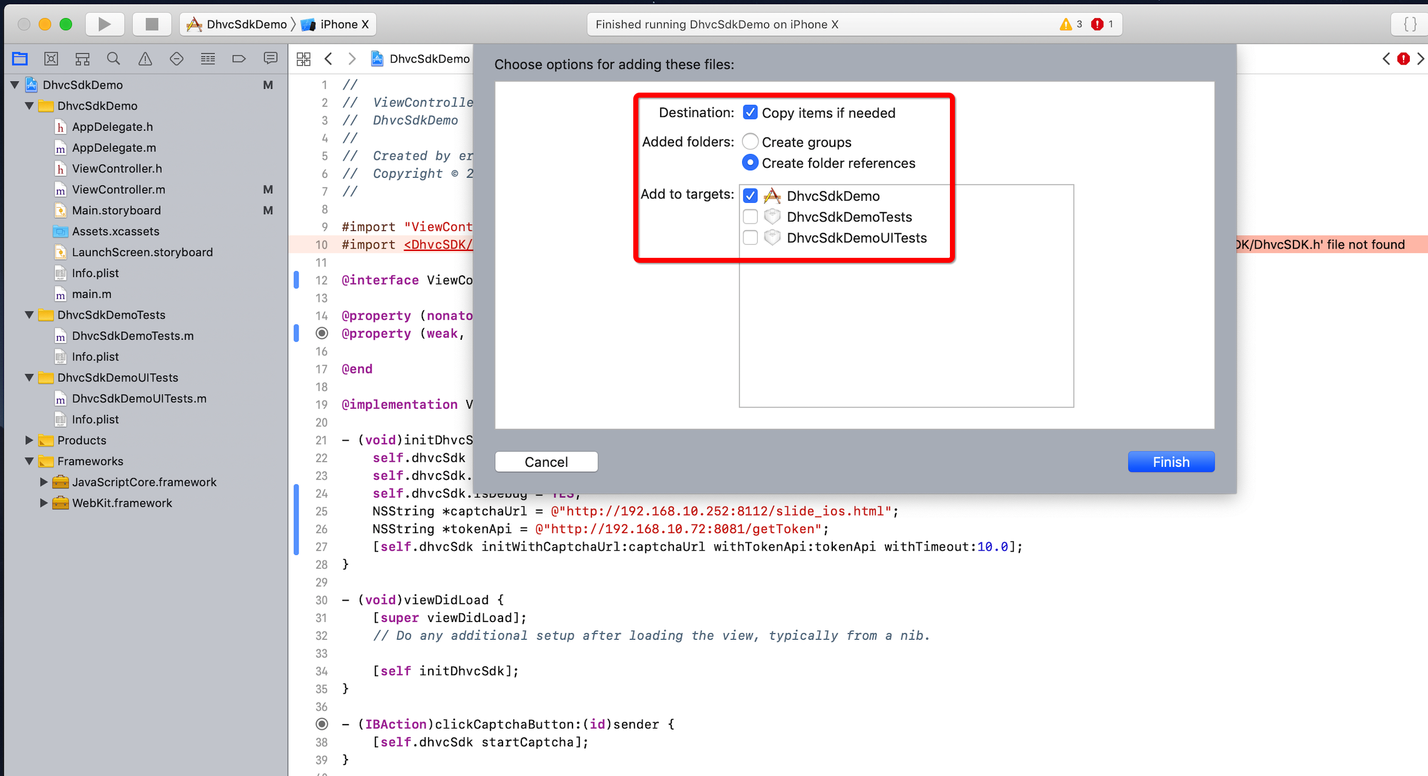Viewport: 1428px width, 776px height.
Task: Click the red error badge in jump bar
Action: point(1404,59)
